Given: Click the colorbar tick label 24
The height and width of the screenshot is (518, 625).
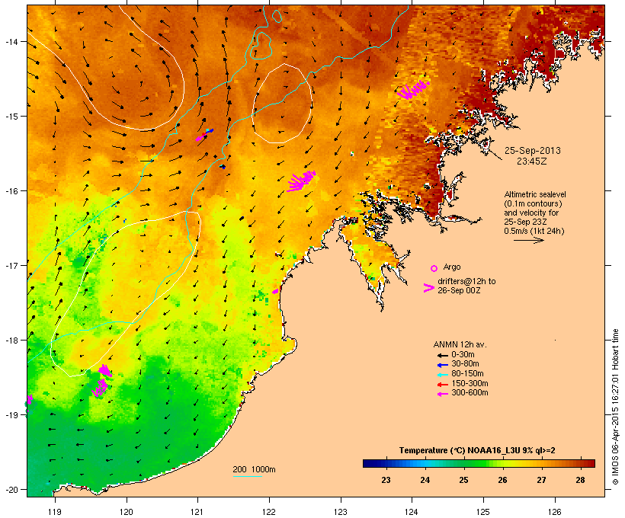Looking at the screenshot, I should (x=425, y=480).
